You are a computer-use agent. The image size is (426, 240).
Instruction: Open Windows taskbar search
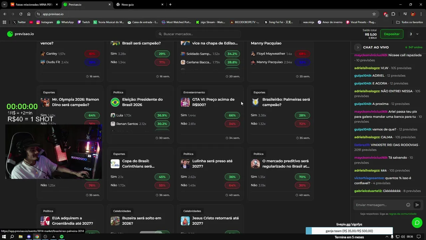[12, 237]
